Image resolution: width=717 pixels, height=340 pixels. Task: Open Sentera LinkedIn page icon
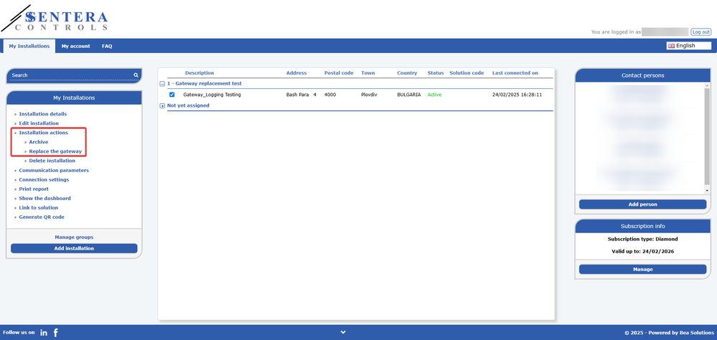point(44,333)
